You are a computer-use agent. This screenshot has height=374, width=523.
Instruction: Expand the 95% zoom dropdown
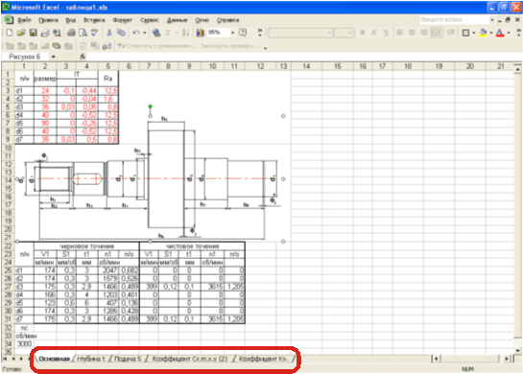click(x=233, y=33)
